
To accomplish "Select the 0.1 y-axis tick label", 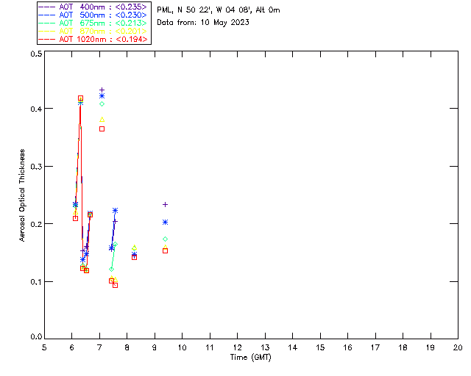I will (x=36, y=281).
